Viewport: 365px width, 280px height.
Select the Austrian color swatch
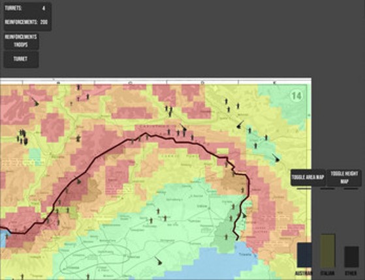[304, 255]
